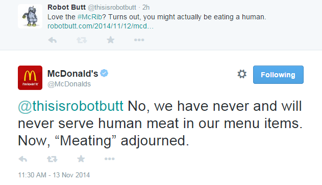The height and width of the screenshot is (185, 322).
Task: Open the gear settings menu for McDonald's
Action: (242, 74)
